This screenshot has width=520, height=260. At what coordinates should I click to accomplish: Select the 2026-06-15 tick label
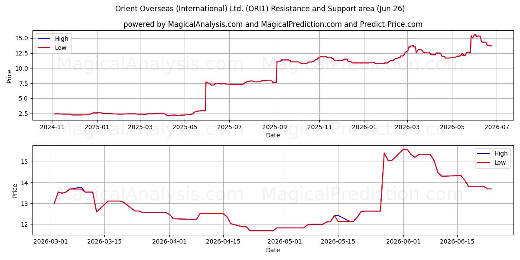(458, 241)
